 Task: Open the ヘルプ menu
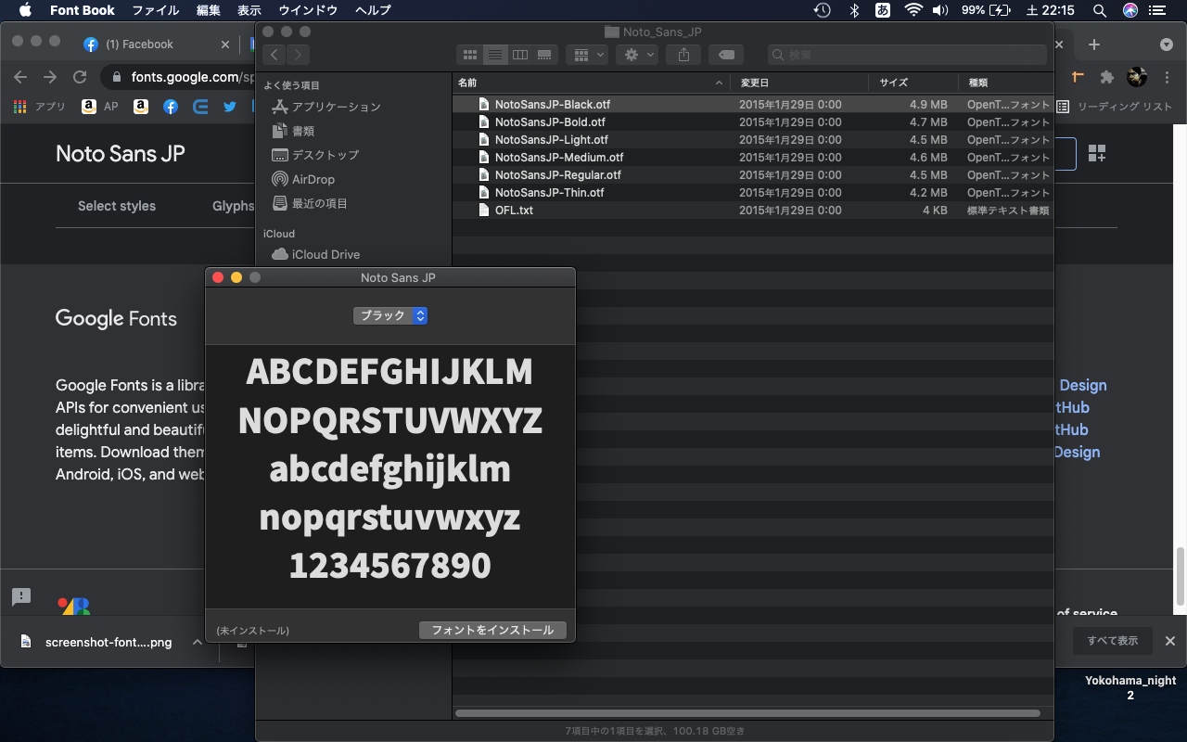(373, 10)
